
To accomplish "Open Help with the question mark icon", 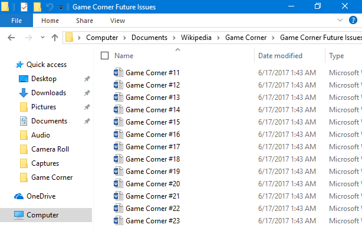I will coord(353,20).
